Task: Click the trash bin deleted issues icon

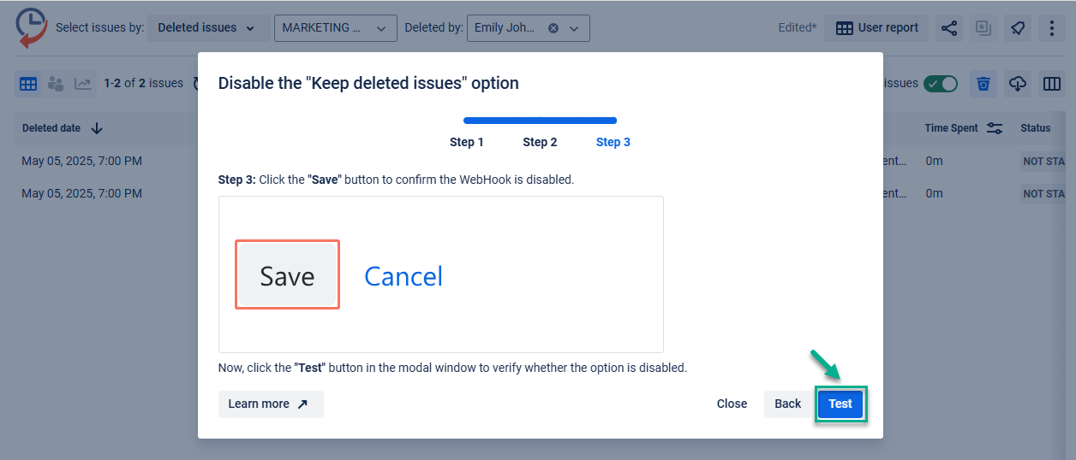Action: [983, 84]
